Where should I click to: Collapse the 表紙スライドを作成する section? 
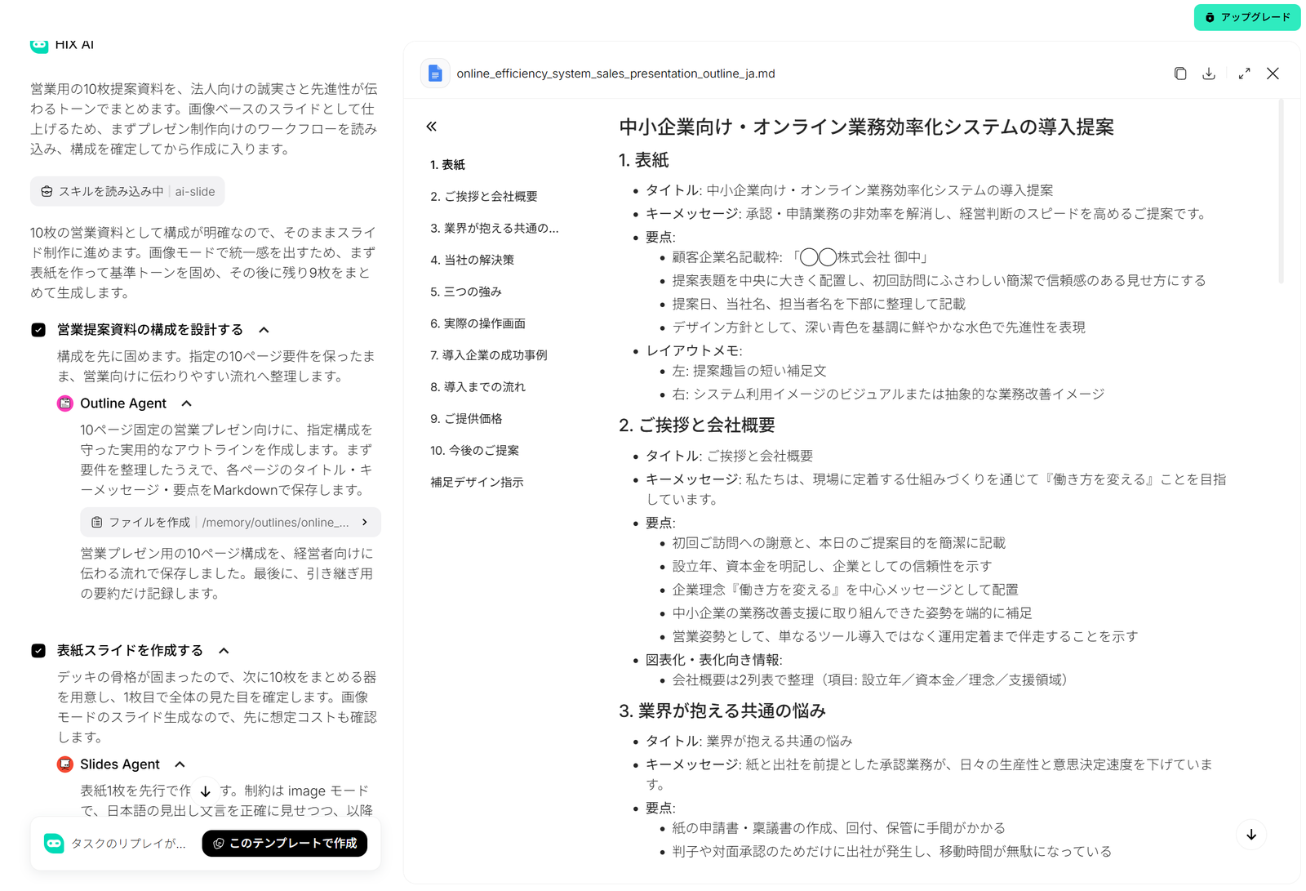pyautogui.click(x=224, y=651)
